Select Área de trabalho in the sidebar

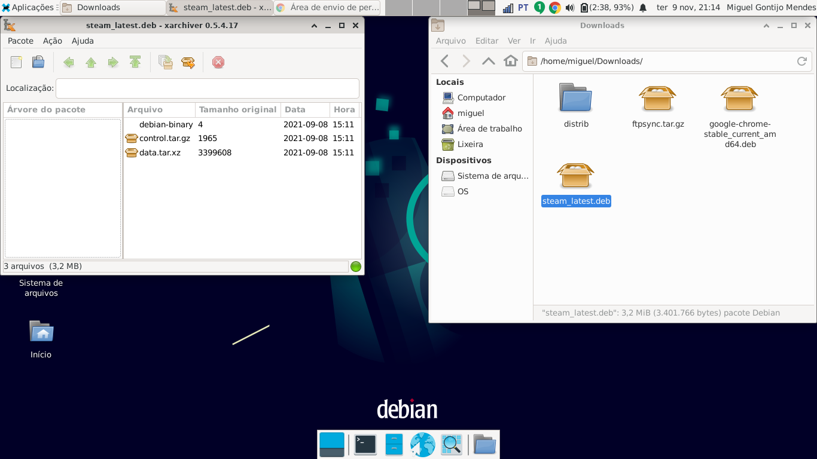pos(482,128)
